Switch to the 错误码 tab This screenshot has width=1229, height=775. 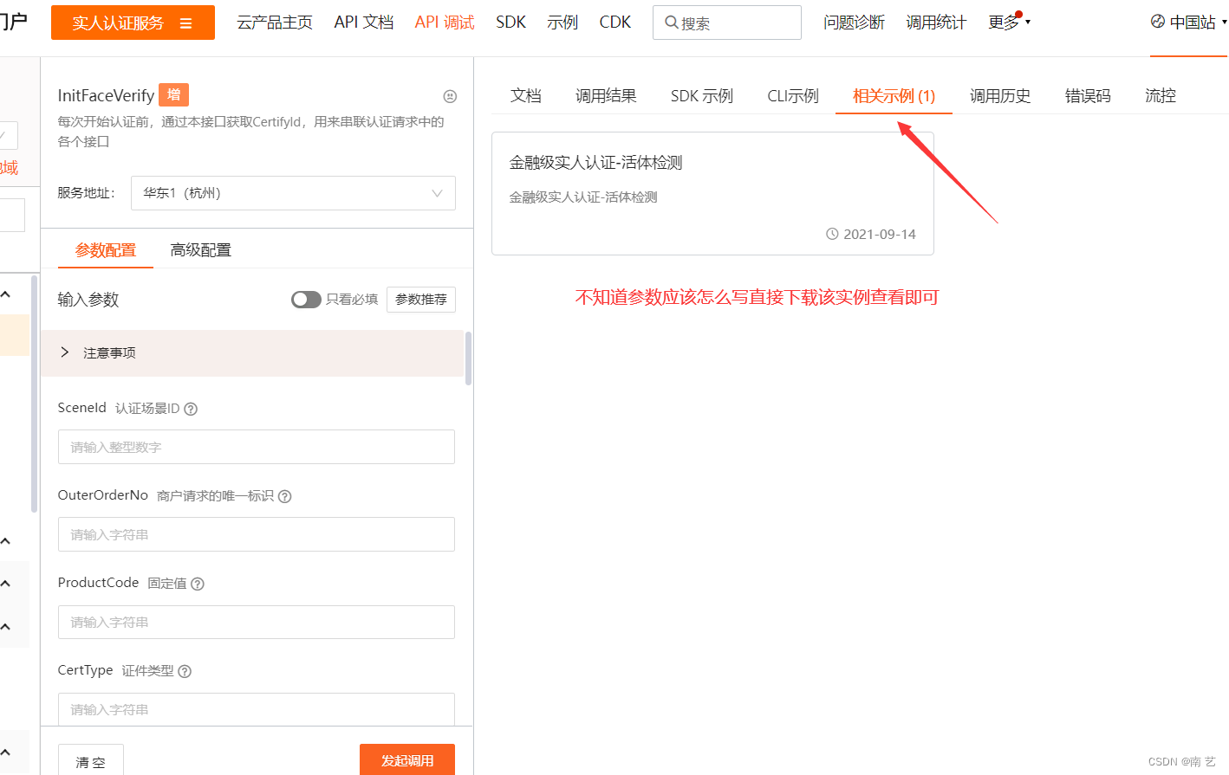coord(1088,96)
